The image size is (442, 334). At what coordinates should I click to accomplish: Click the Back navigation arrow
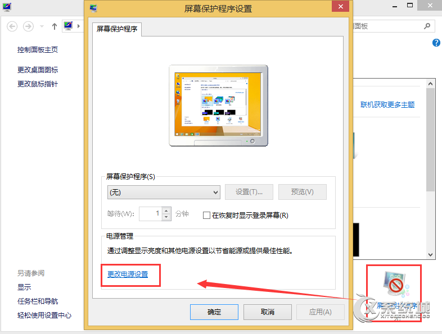[12, 26]
